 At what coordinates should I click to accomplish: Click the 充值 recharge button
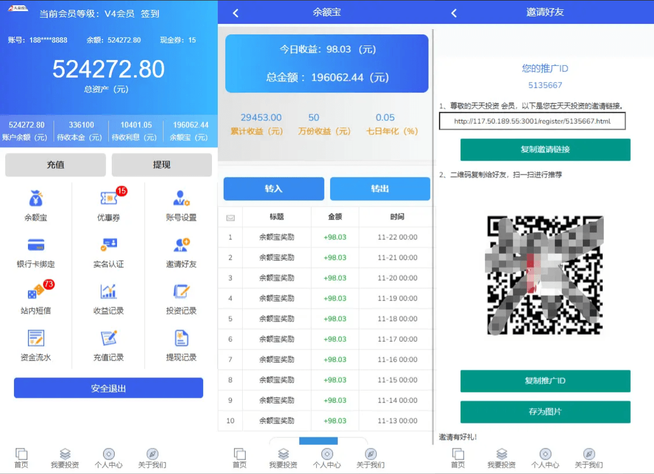click(55, 165)
